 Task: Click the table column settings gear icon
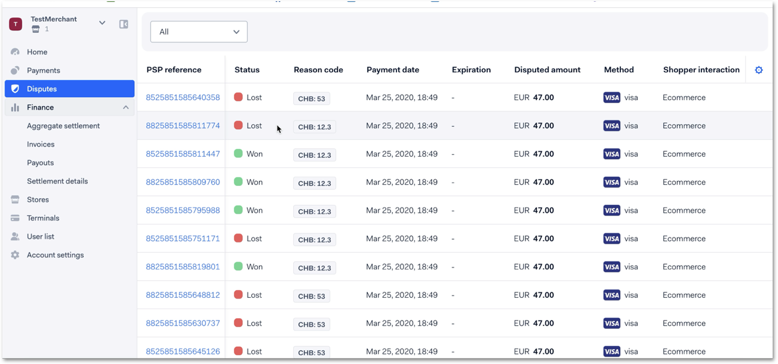(758, 70)
